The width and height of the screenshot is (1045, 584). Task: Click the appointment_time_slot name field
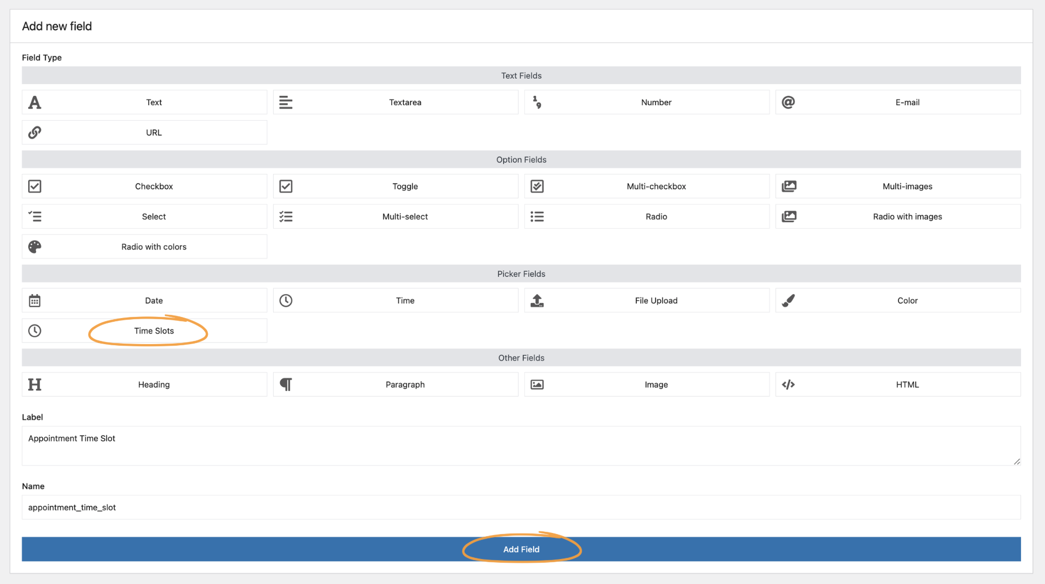pos(521,507)
